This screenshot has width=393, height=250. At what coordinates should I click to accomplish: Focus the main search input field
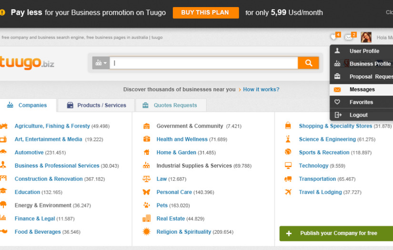(x=203, y=63)
